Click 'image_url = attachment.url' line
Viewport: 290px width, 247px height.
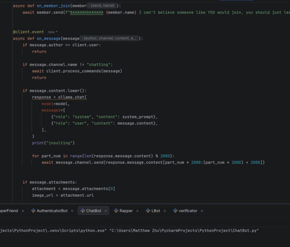[63, 195]
